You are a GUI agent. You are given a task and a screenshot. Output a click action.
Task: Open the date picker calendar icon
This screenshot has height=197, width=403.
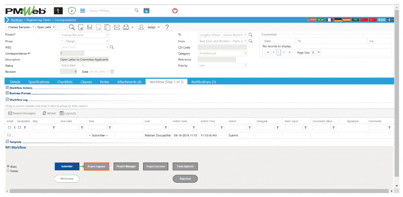click(112, 72)
